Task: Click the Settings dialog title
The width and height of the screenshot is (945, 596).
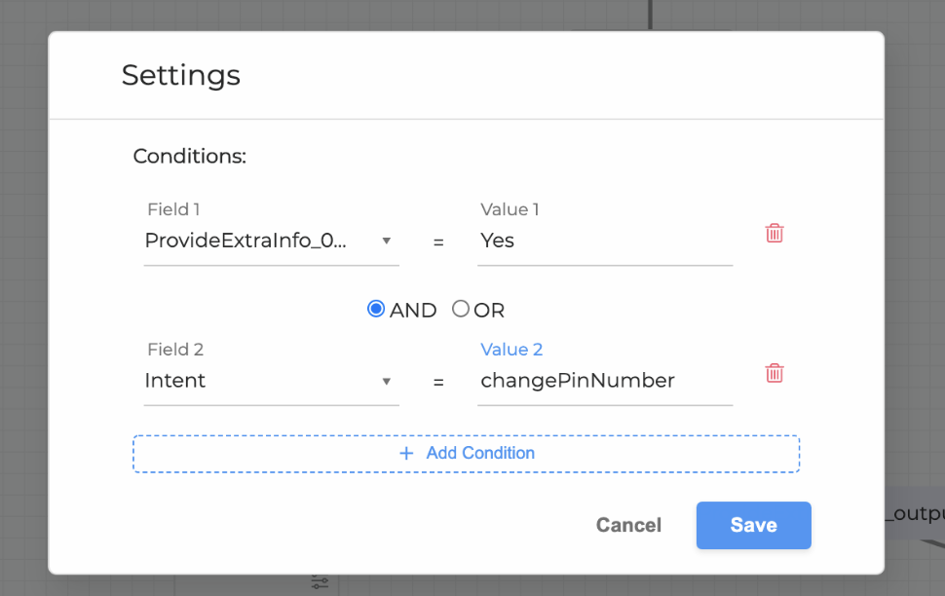Action: pyautogui.click(x=180, y=75)
